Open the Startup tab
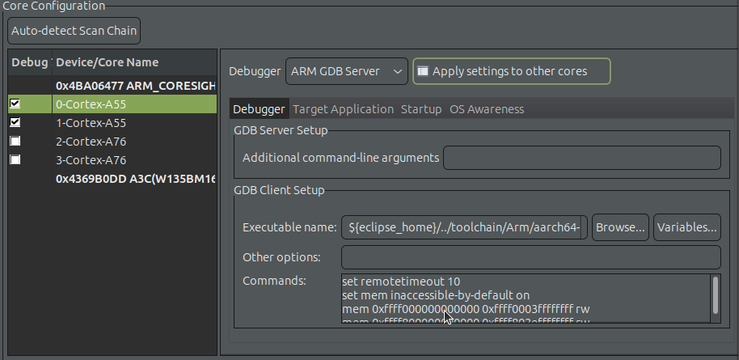 421,109
